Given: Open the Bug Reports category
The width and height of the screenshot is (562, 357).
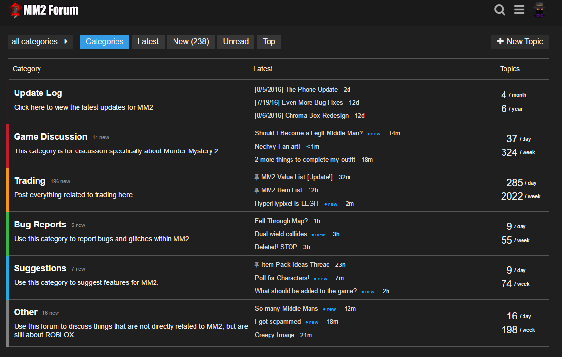Looking at the screenshot, I should [x=40, y=225].
